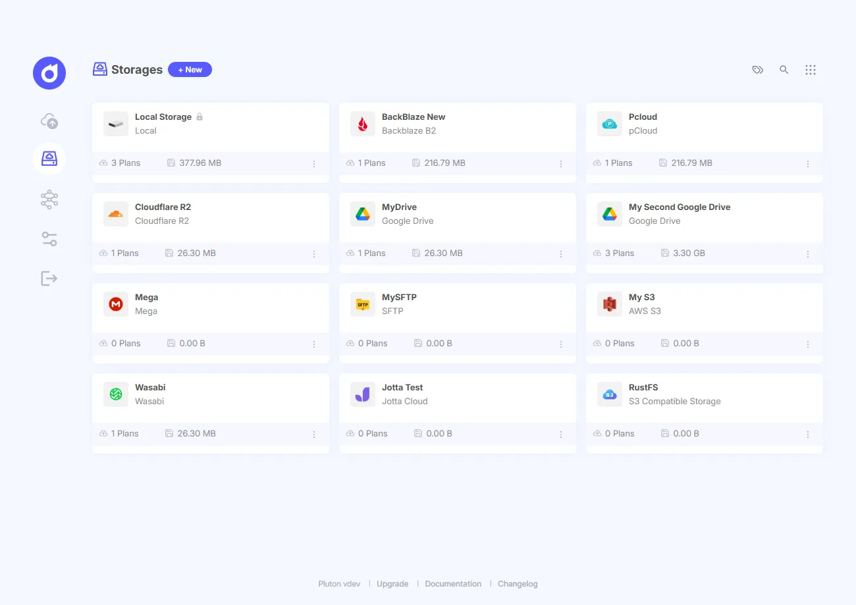Click the MySFTP card title
Image resolution: width=856 pixels, height=605 pixels.
pyautogui.click(x=399, y=297)
